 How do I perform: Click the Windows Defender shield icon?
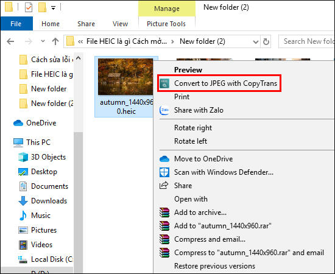click(x=164, y=172)
